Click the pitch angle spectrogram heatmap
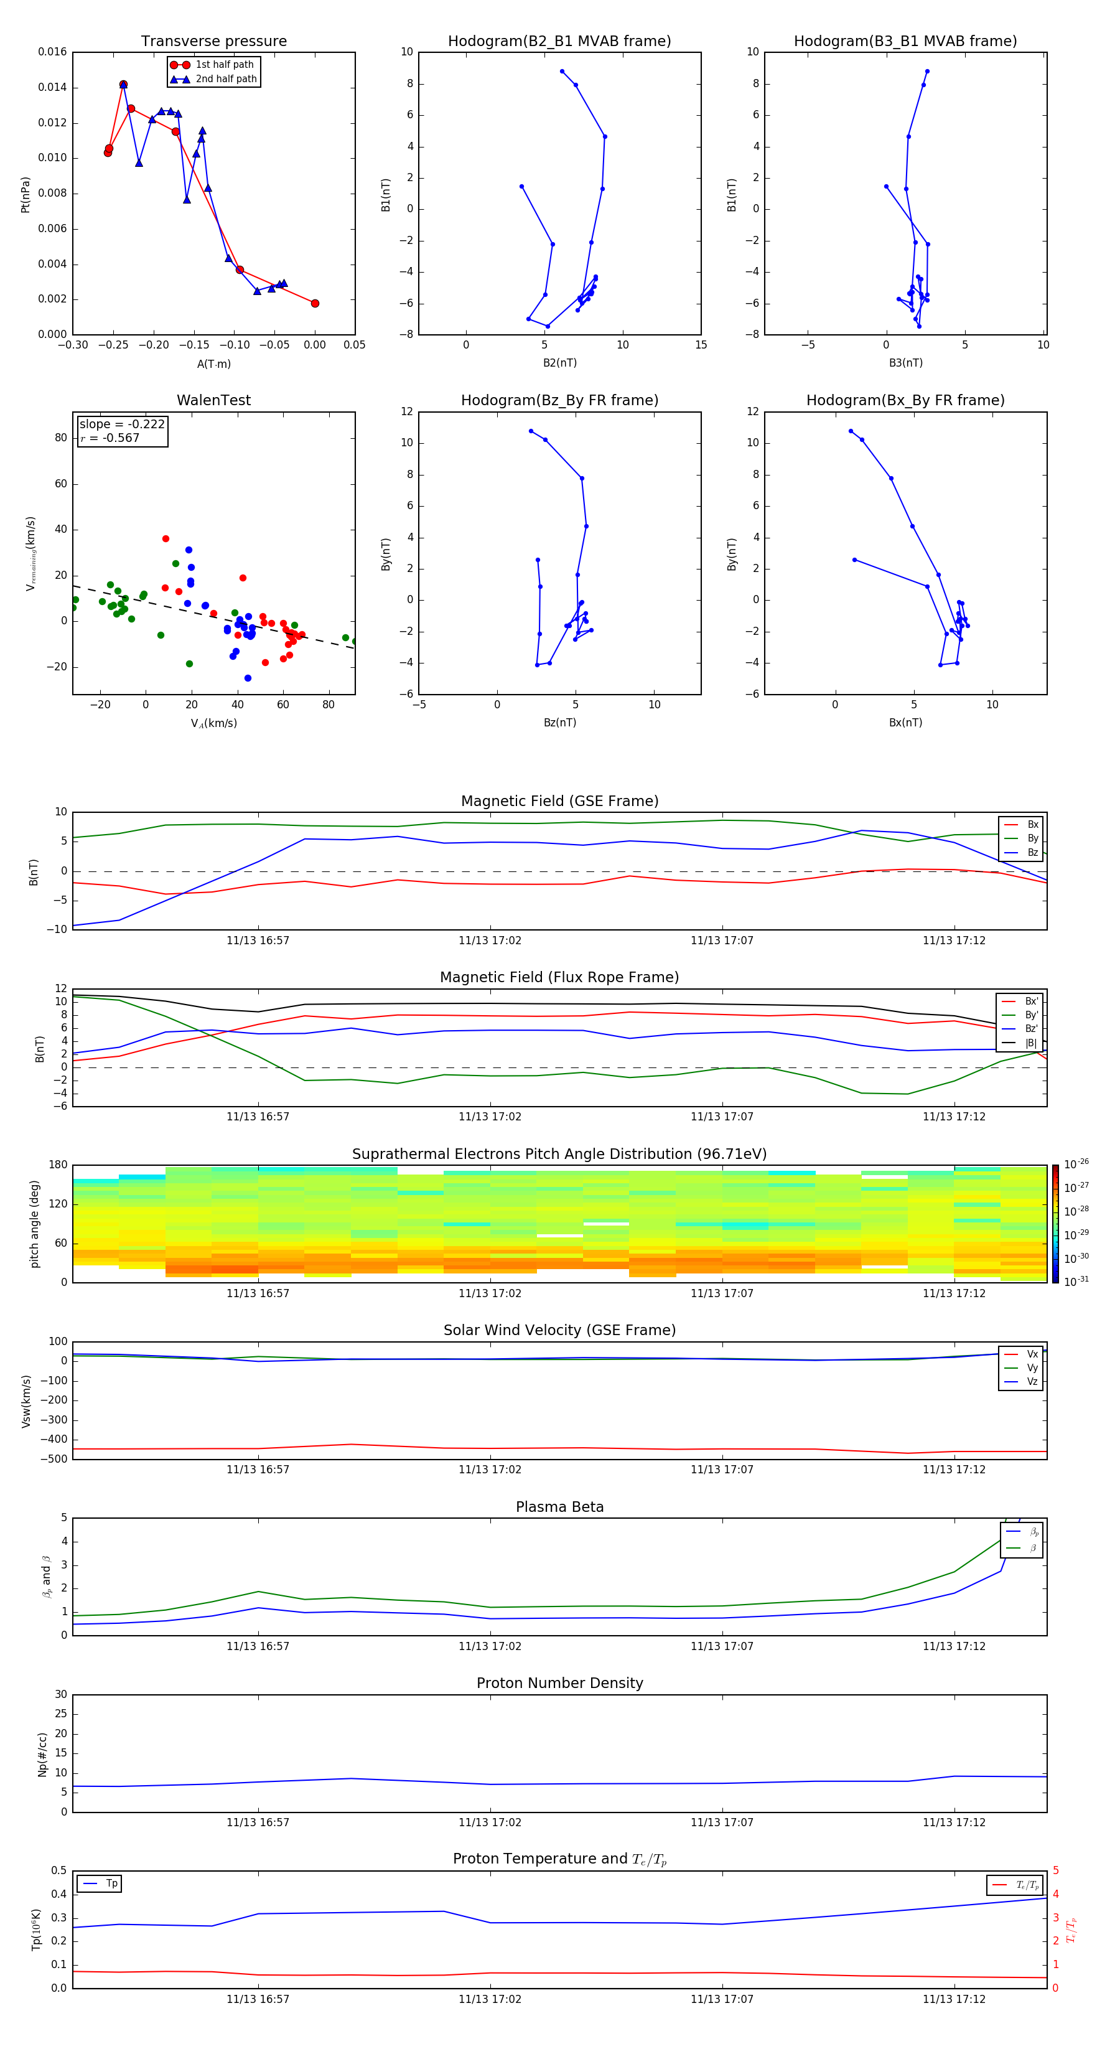 559,1224
